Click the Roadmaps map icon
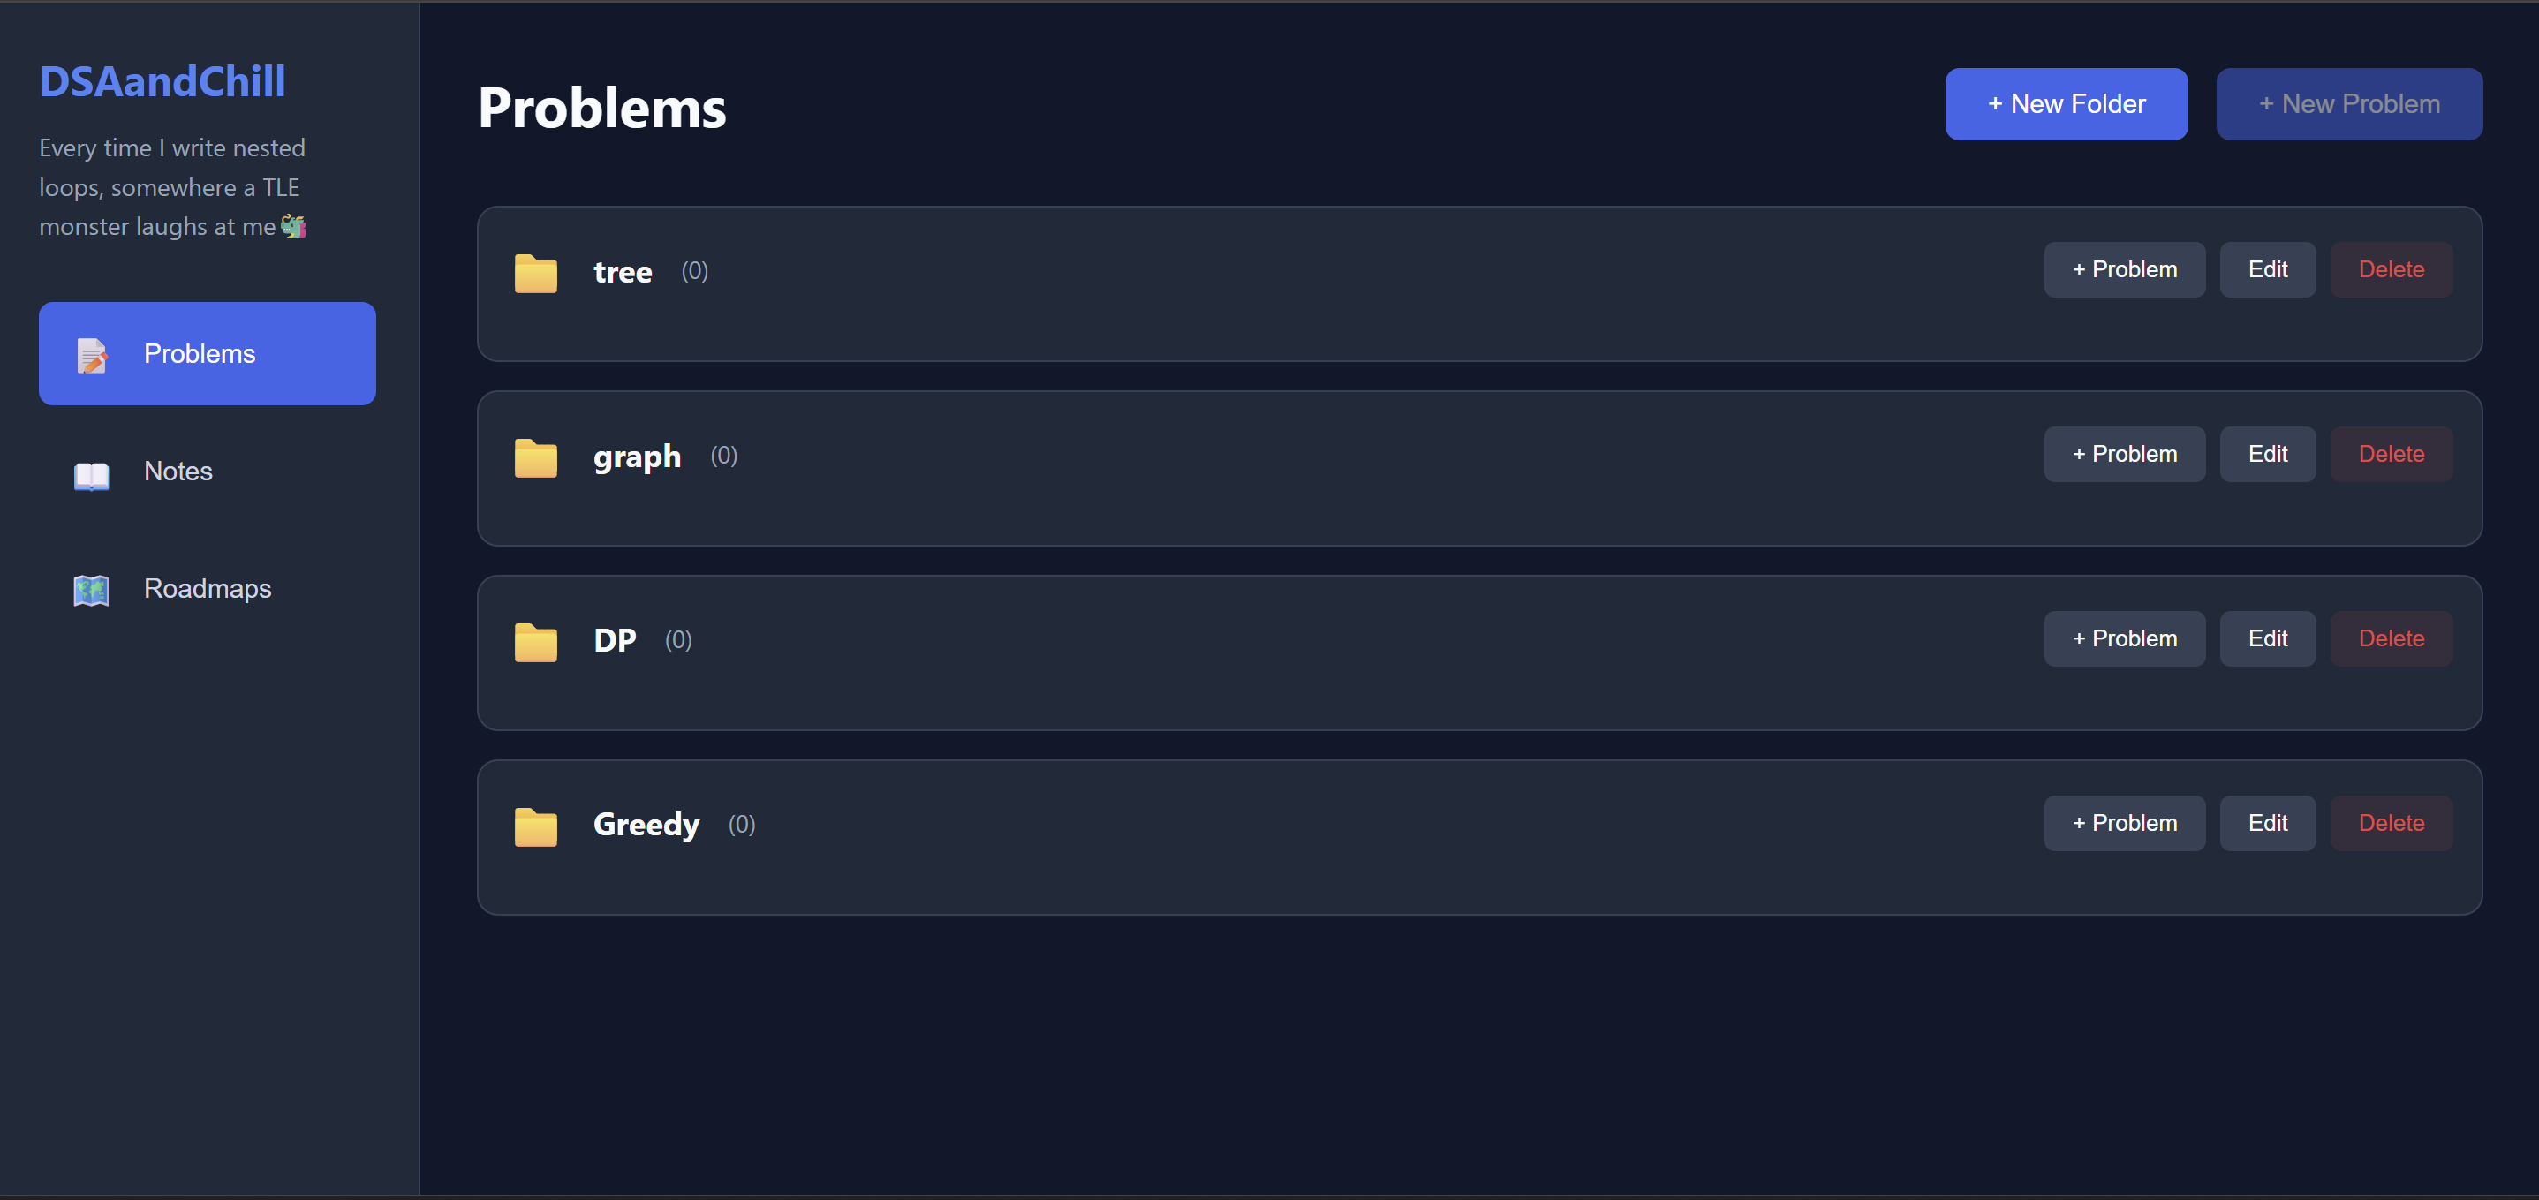 click(92, 589)
